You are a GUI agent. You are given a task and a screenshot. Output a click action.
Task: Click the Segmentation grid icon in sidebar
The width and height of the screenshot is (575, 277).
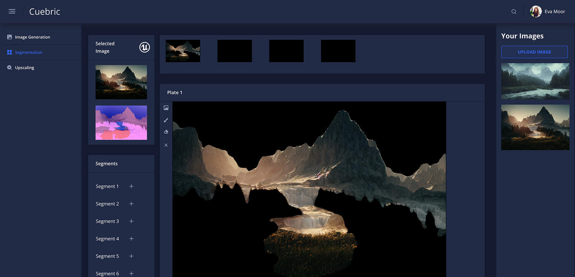click(x=9, y=52)
